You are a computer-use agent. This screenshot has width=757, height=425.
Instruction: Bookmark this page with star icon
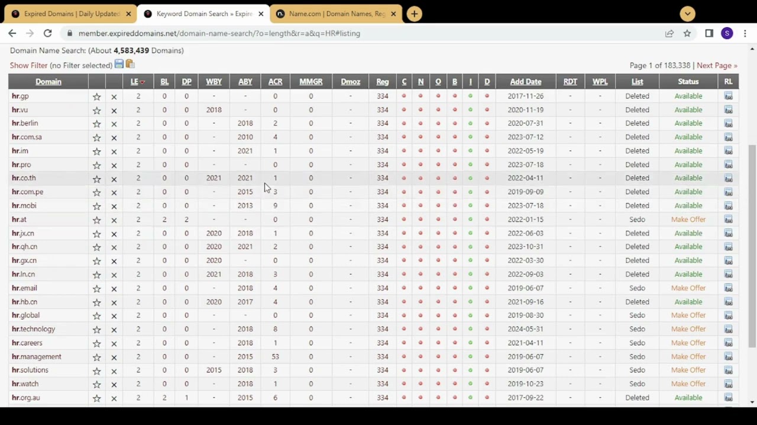click(x=687, y=33)
